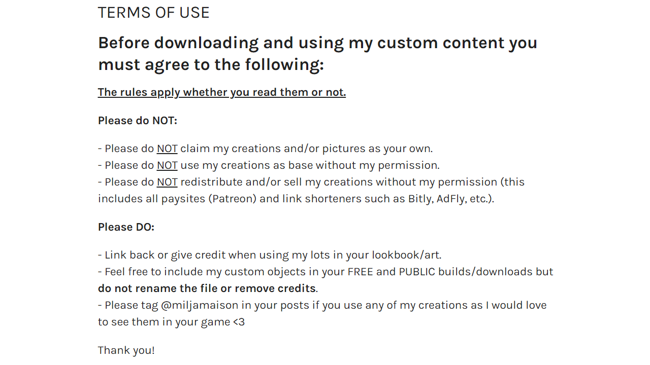Click underlined NOT in the 'use my creations as base' line

[167, 165]
